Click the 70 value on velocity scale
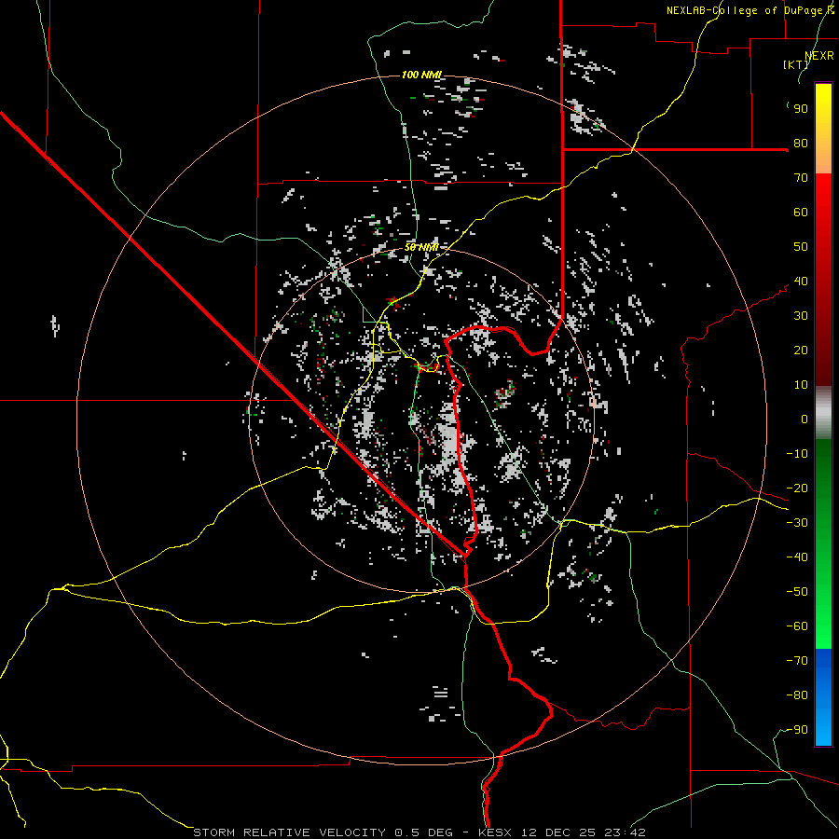Viewport: 839px width, 839px height. (x=801, y=178)
